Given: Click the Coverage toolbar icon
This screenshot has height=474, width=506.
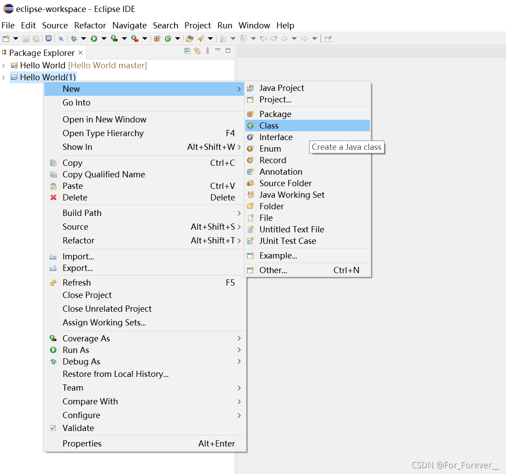Looking at the screenshot, I should pos(114,39).
